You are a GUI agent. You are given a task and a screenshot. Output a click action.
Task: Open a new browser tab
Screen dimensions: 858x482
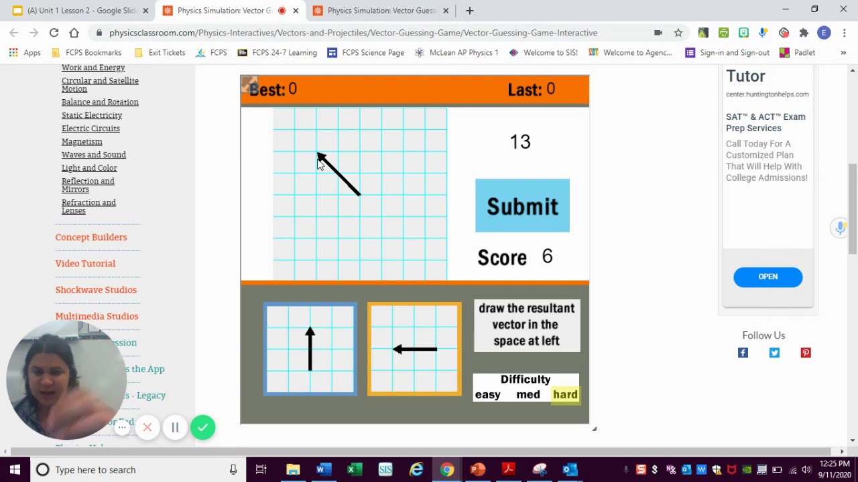coord(469,11)
